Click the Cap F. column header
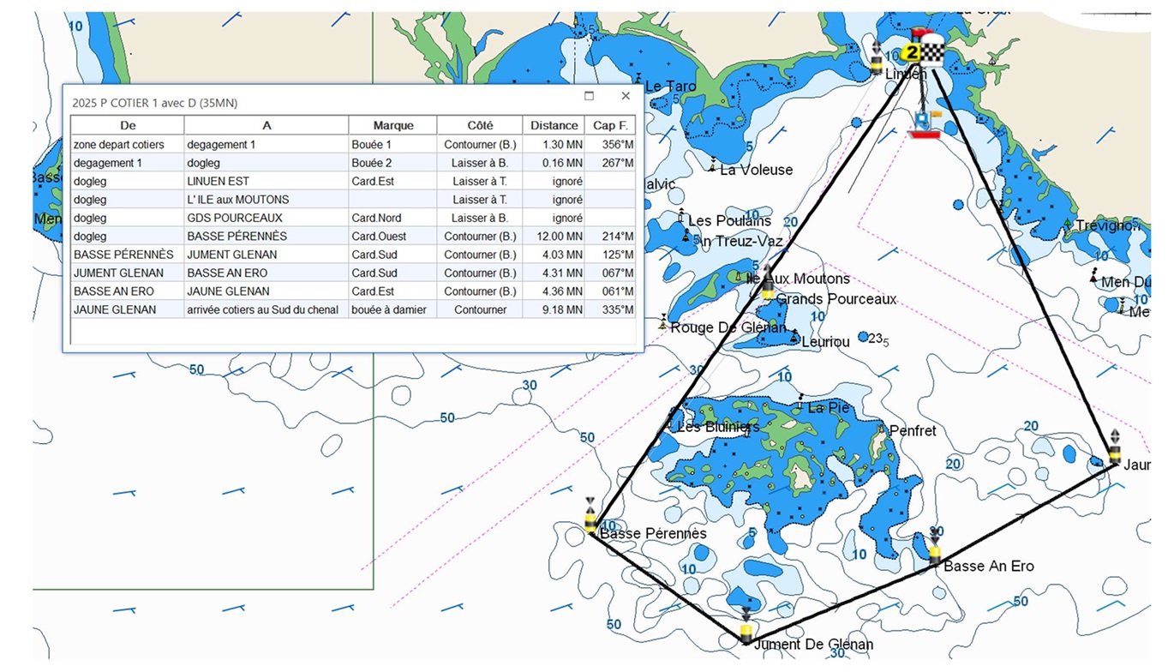The height and width of the screenshot is (672, 1174). click(610, 125)
